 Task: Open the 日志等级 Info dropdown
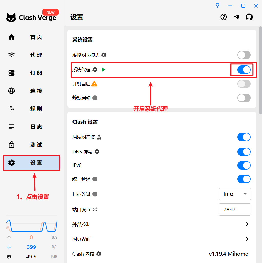(235, 194)
